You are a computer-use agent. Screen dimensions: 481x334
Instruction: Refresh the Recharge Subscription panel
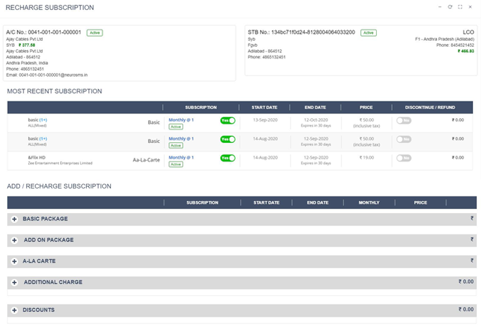click(x=450, y=7)
